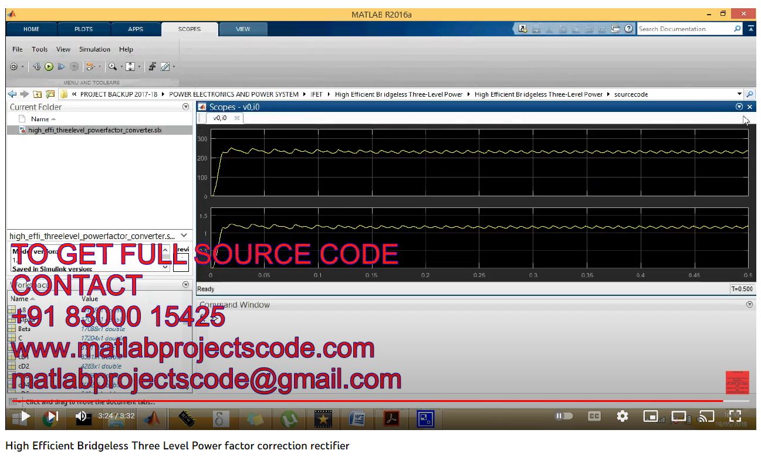The width and height of the screenshot is (761, 457).
Task: Click the Step Forward simulation icon
Action: (62, 67)
